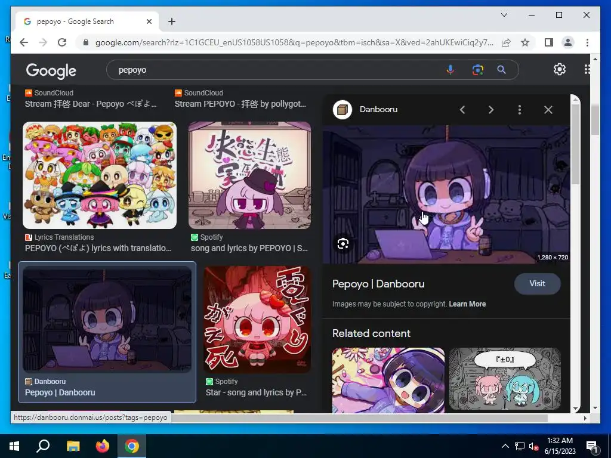
Task: Search by image with the Google Lens icon
Action: [x=478, y=70]
